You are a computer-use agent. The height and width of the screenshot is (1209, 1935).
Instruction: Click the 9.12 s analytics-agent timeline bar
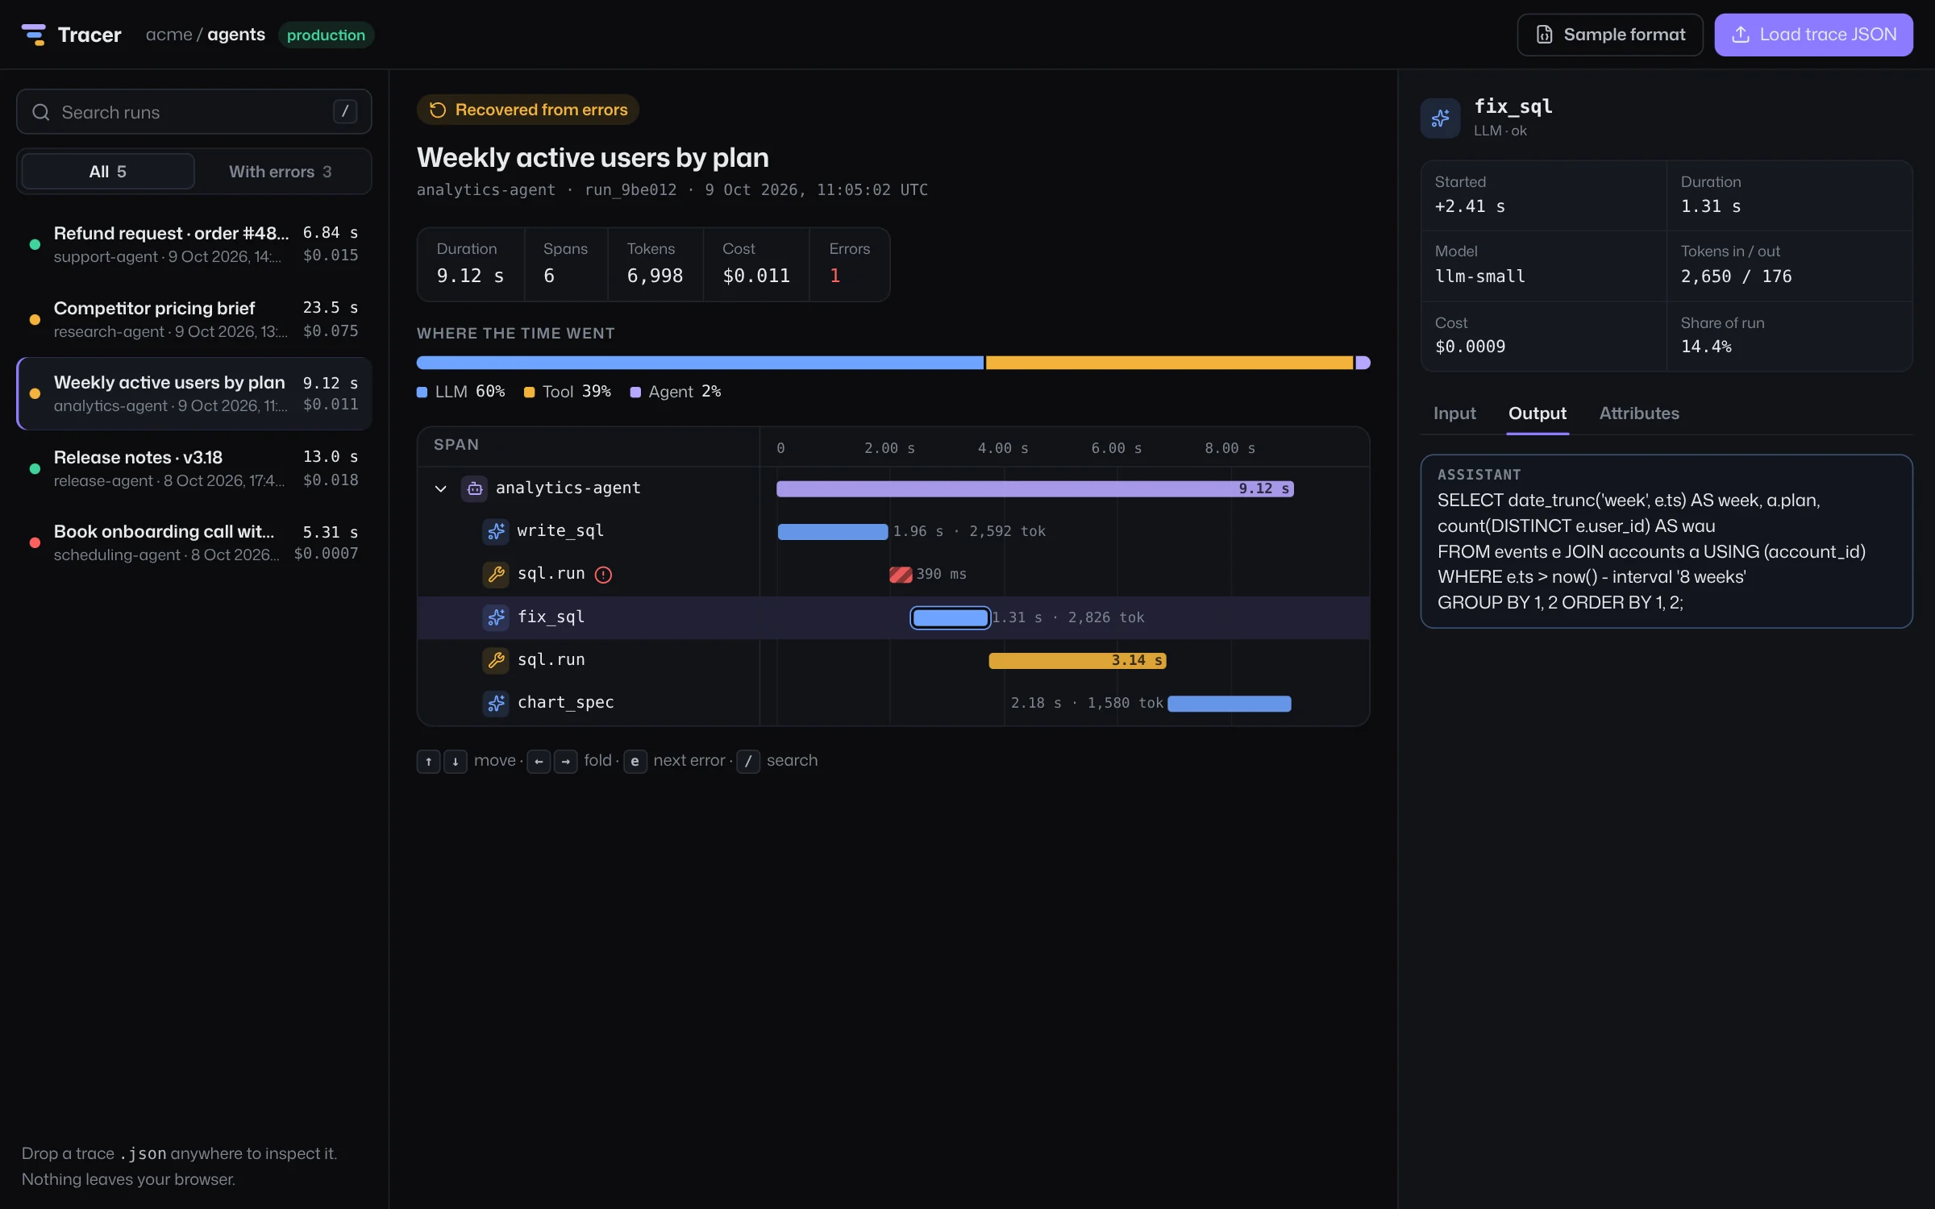[1035, 489]
